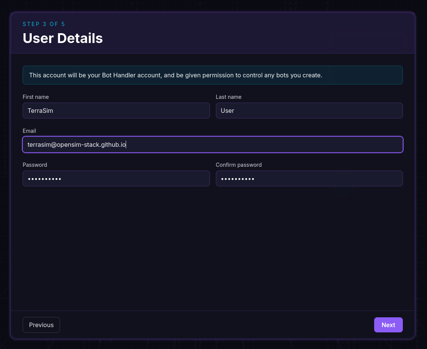Select the Last name field containing User
Viewport: 427px width, 349px height.
(x=309, y=111)
